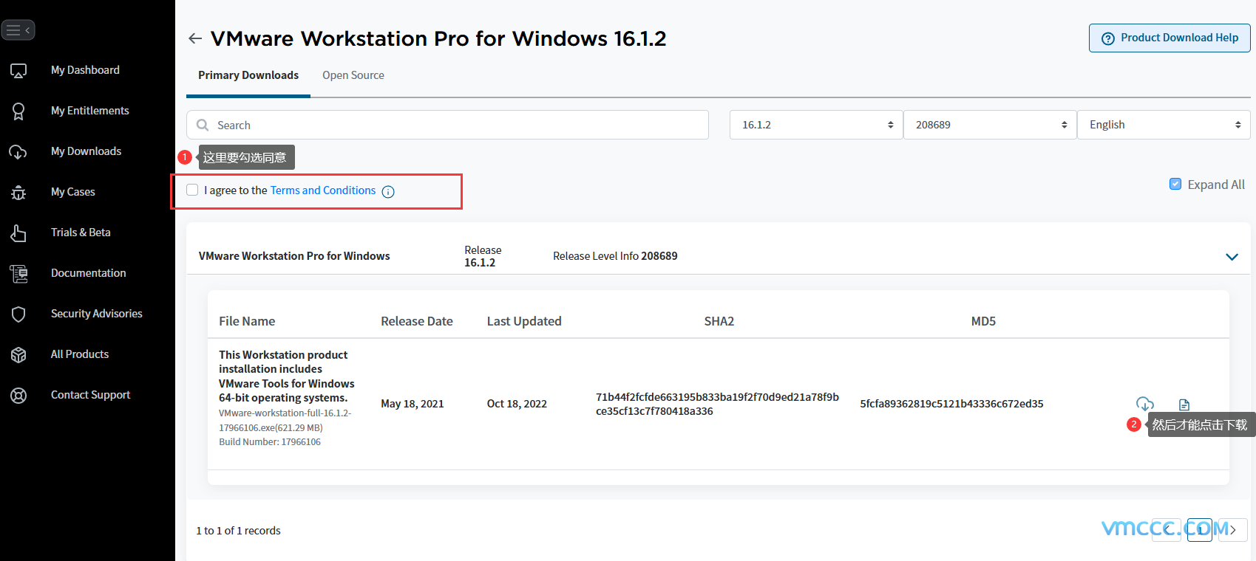Open Security Advisories in the sidebar
1256x561 pixels.
97,314
